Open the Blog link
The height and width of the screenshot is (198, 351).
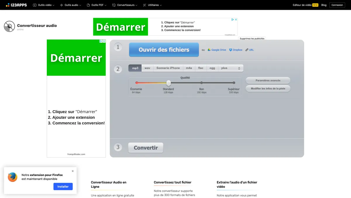click(x=324, y=5)
